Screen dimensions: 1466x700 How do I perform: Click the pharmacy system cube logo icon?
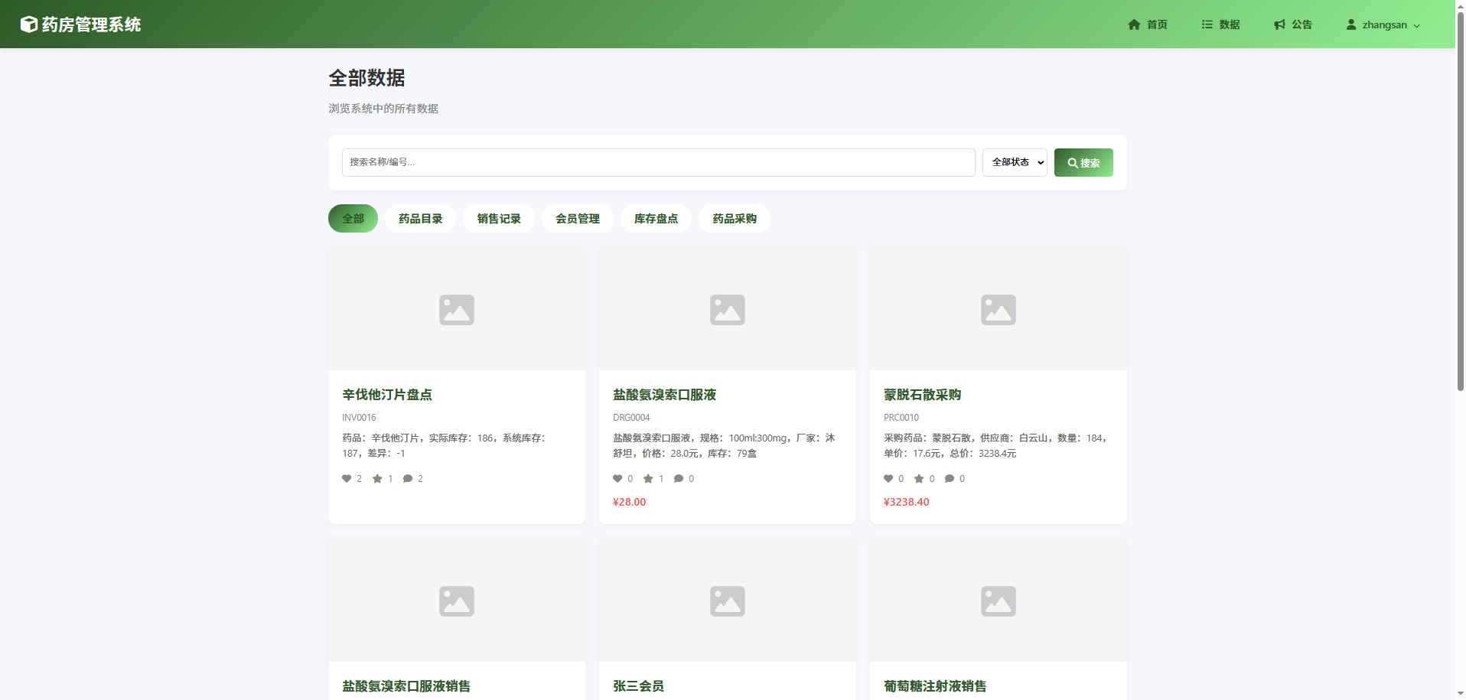tap(28, 24)
